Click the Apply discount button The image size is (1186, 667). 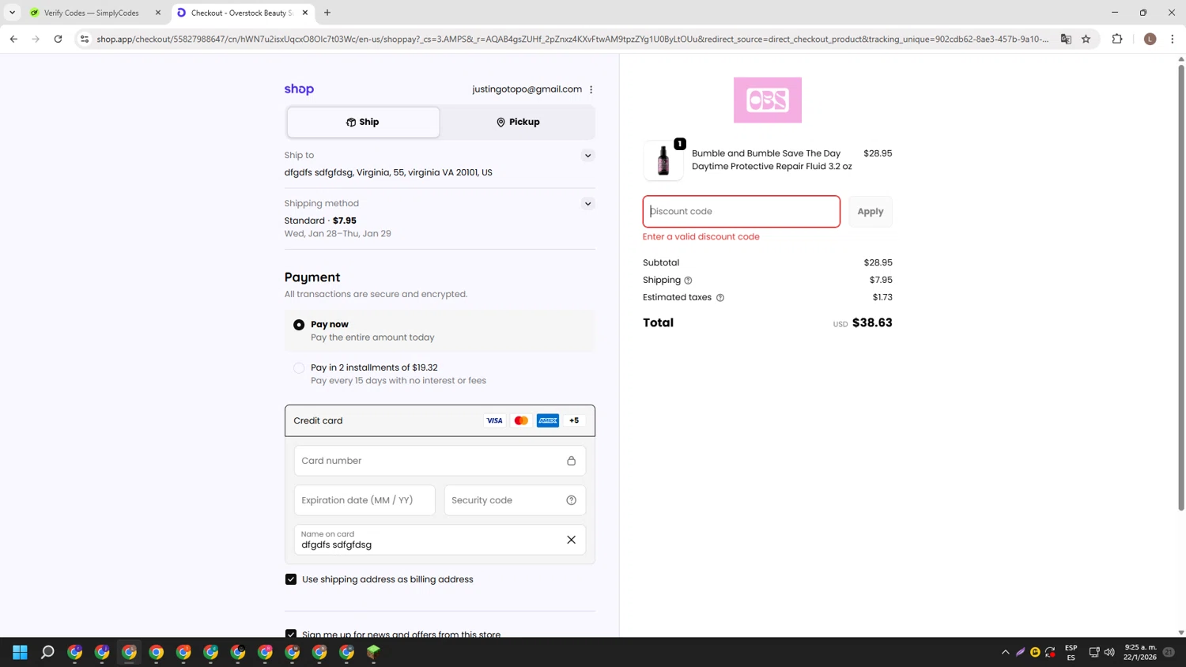pyautogui.click(x=870, y=212)
